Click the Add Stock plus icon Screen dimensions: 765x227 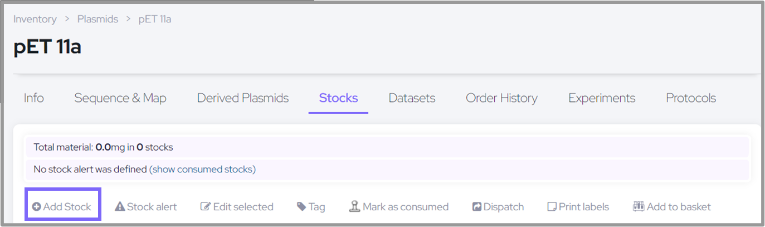pos(37,207)
